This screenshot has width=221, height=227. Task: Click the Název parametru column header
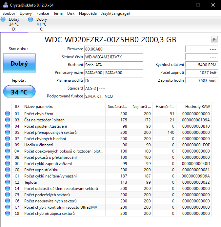(39, 107)
